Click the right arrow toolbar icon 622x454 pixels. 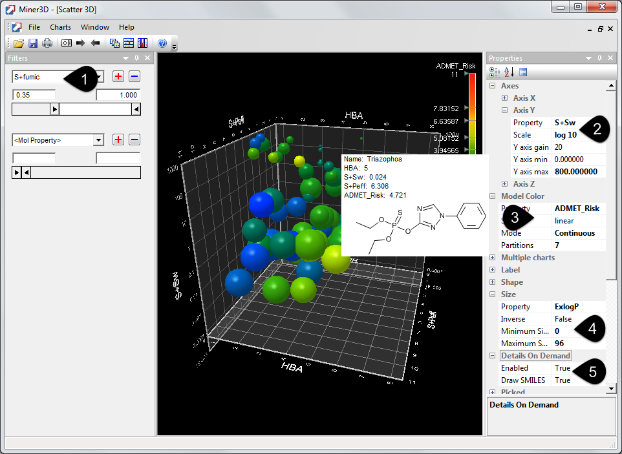tap(81, 43)
